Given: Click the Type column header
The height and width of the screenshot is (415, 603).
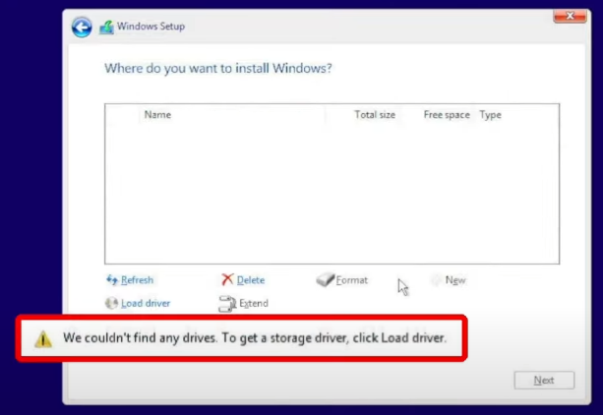Looking at the screenshot, I should click(490, 115).
